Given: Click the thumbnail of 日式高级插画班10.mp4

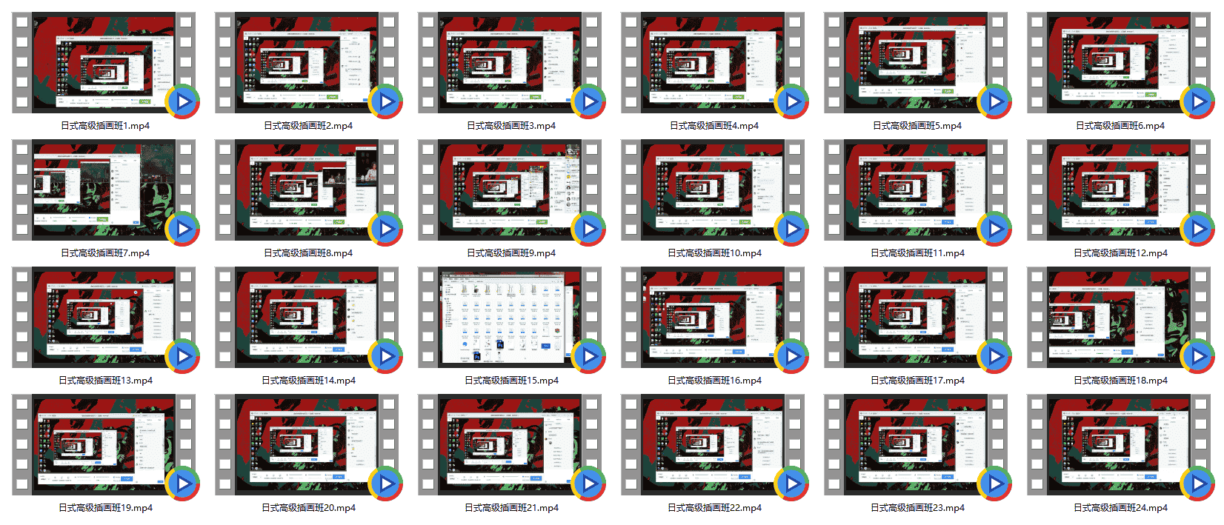Looking at the screenshot, I should pos(714,190).
